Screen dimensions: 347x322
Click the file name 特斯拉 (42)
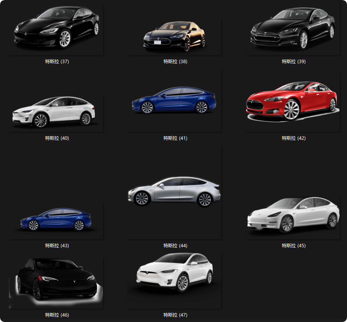(293, 138)
